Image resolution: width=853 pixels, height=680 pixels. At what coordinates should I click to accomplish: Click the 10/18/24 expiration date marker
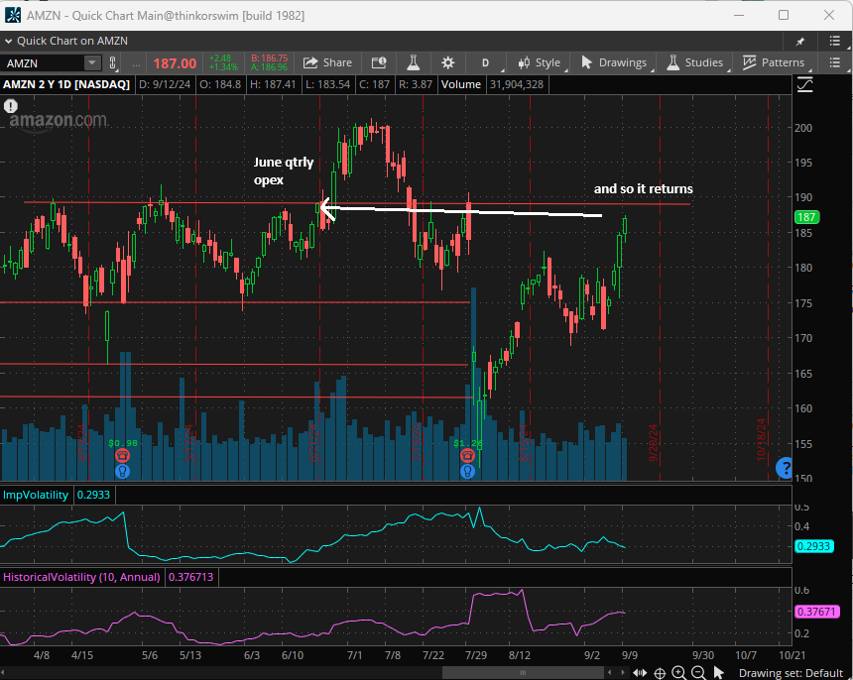pos(761,439)
